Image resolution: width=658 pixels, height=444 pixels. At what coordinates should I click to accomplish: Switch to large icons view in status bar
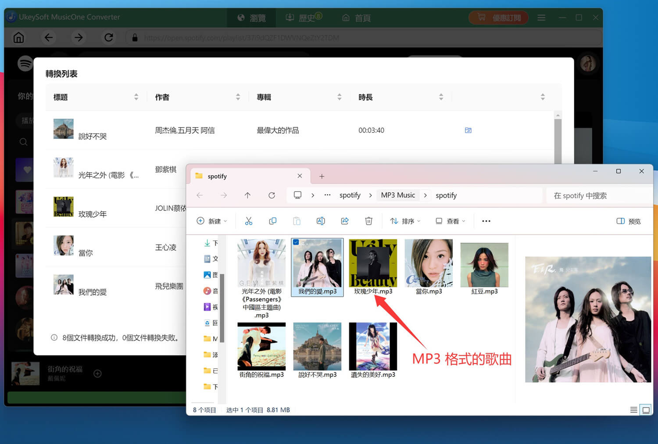pyautogui.click(x=646, y=410)
